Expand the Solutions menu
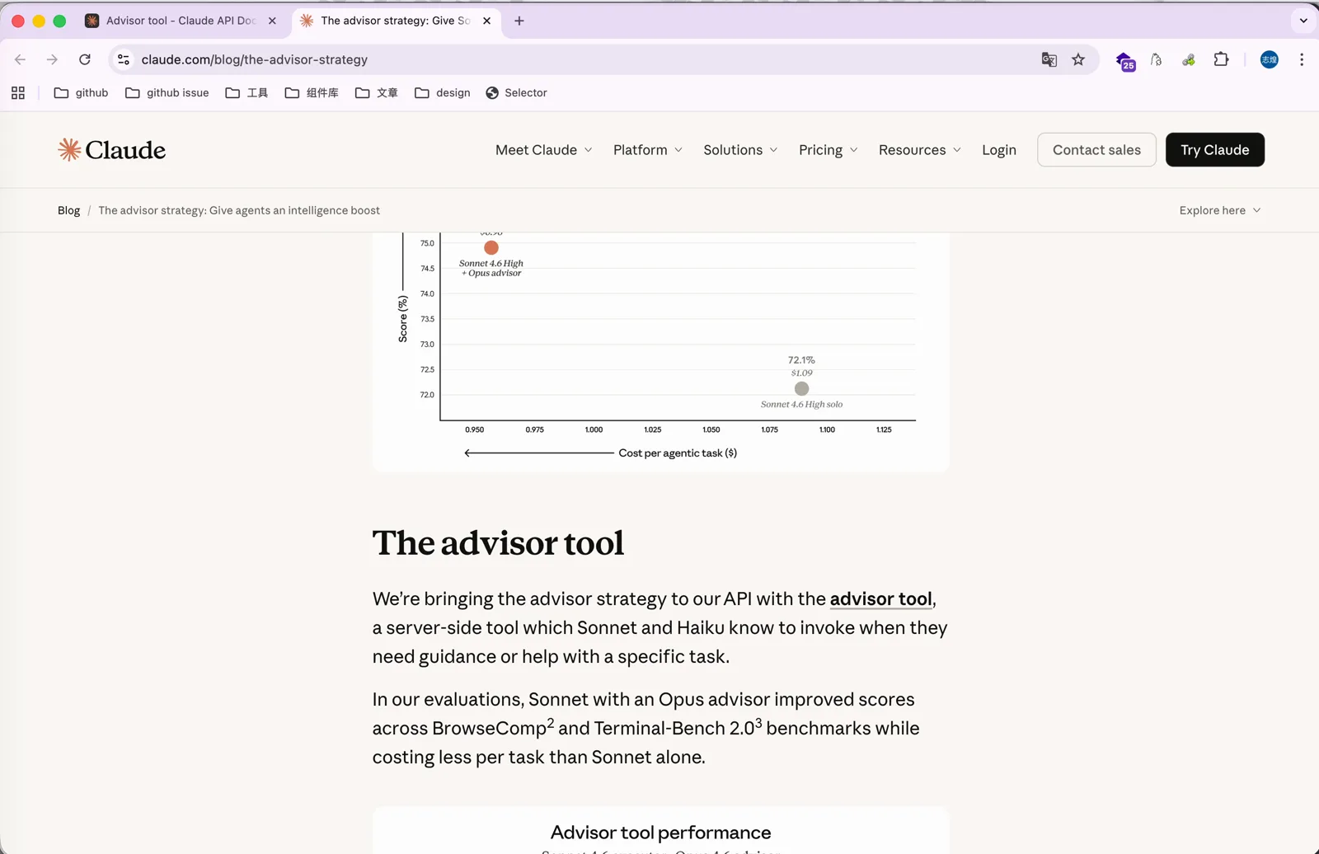 click(x=740, y=150)
